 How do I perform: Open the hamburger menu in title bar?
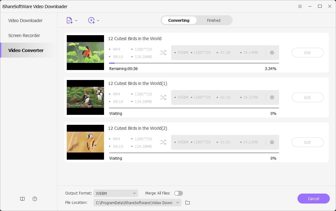click(300, 6)
